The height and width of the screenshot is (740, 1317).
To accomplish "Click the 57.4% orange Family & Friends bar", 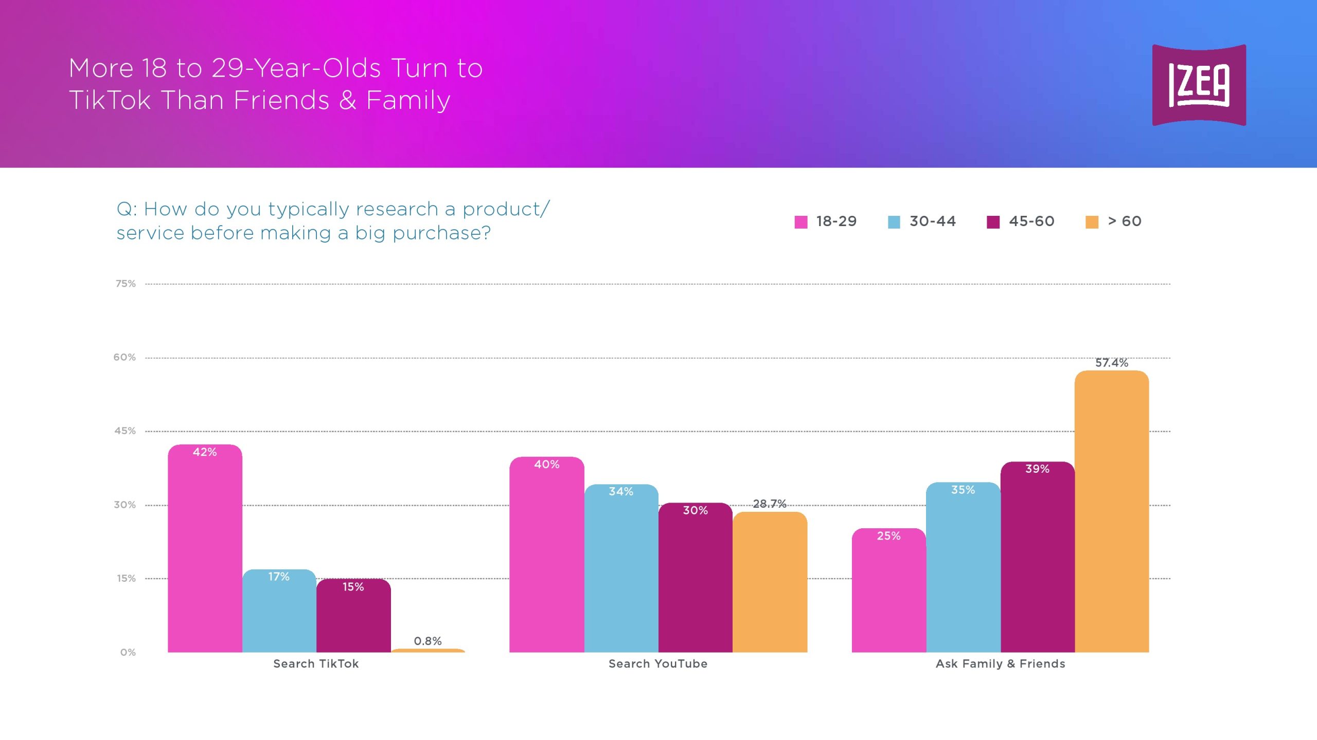I will coord(1111,511).
